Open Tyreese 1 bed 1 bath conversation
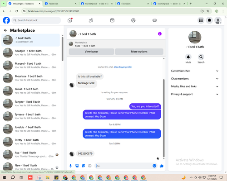Screen dimensions: 227x181 pos(31,116)
